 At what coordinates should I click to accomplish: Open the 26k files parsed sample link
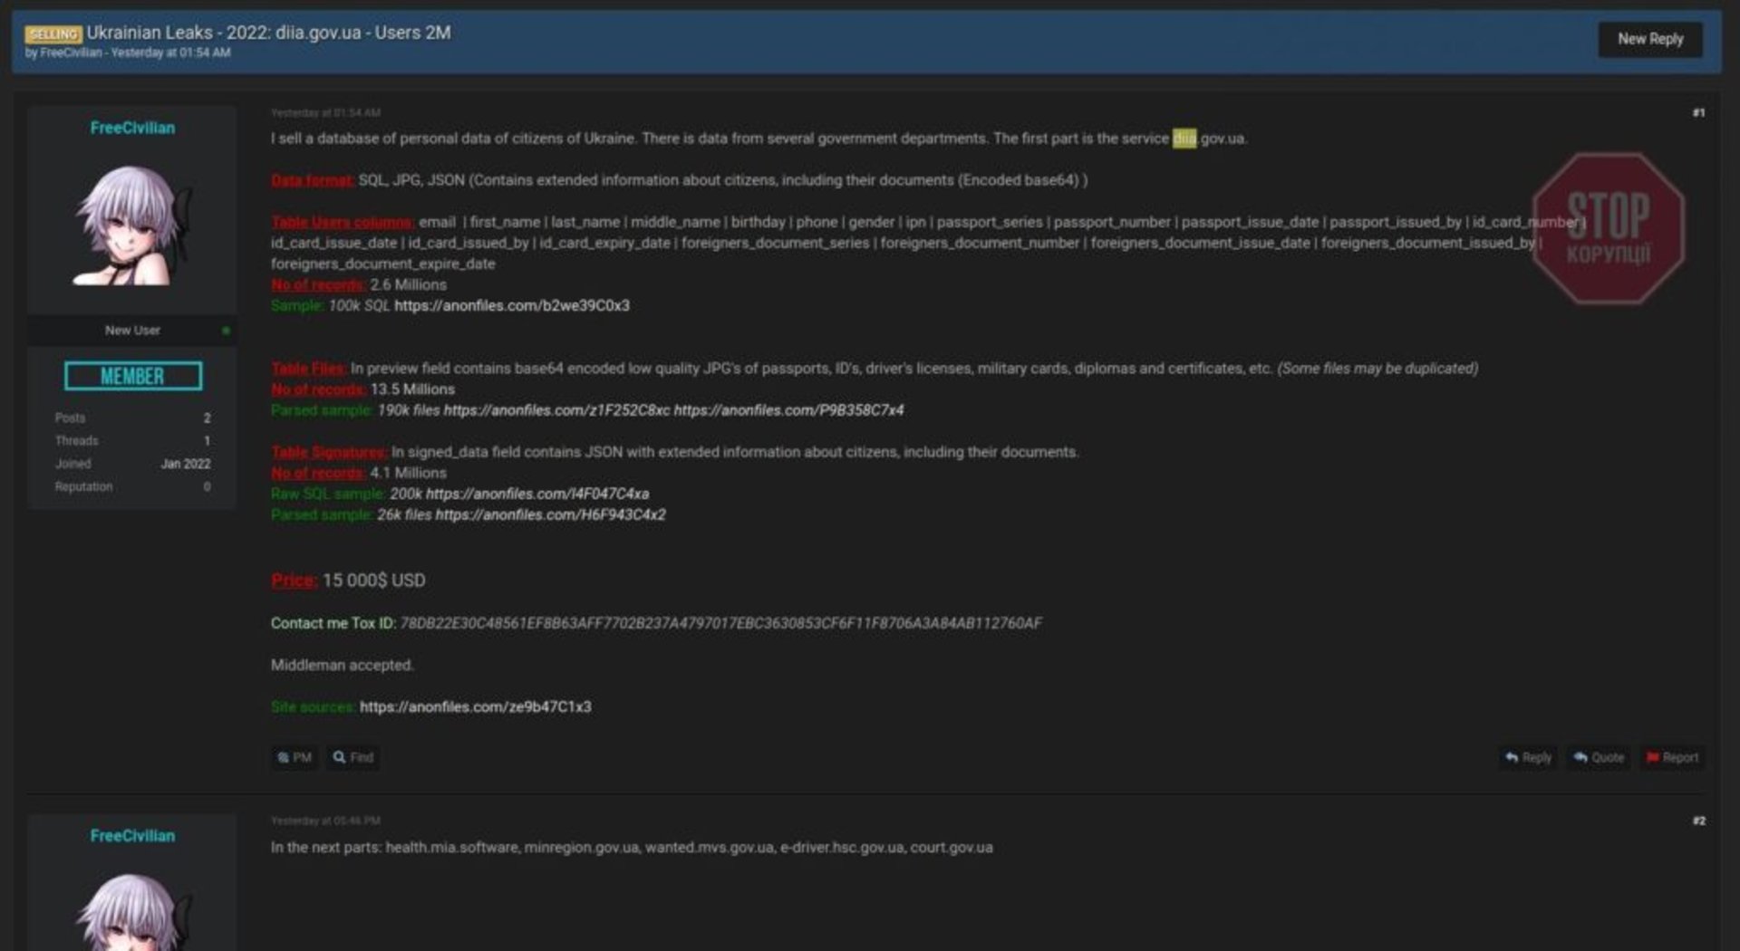pos(550,514)
